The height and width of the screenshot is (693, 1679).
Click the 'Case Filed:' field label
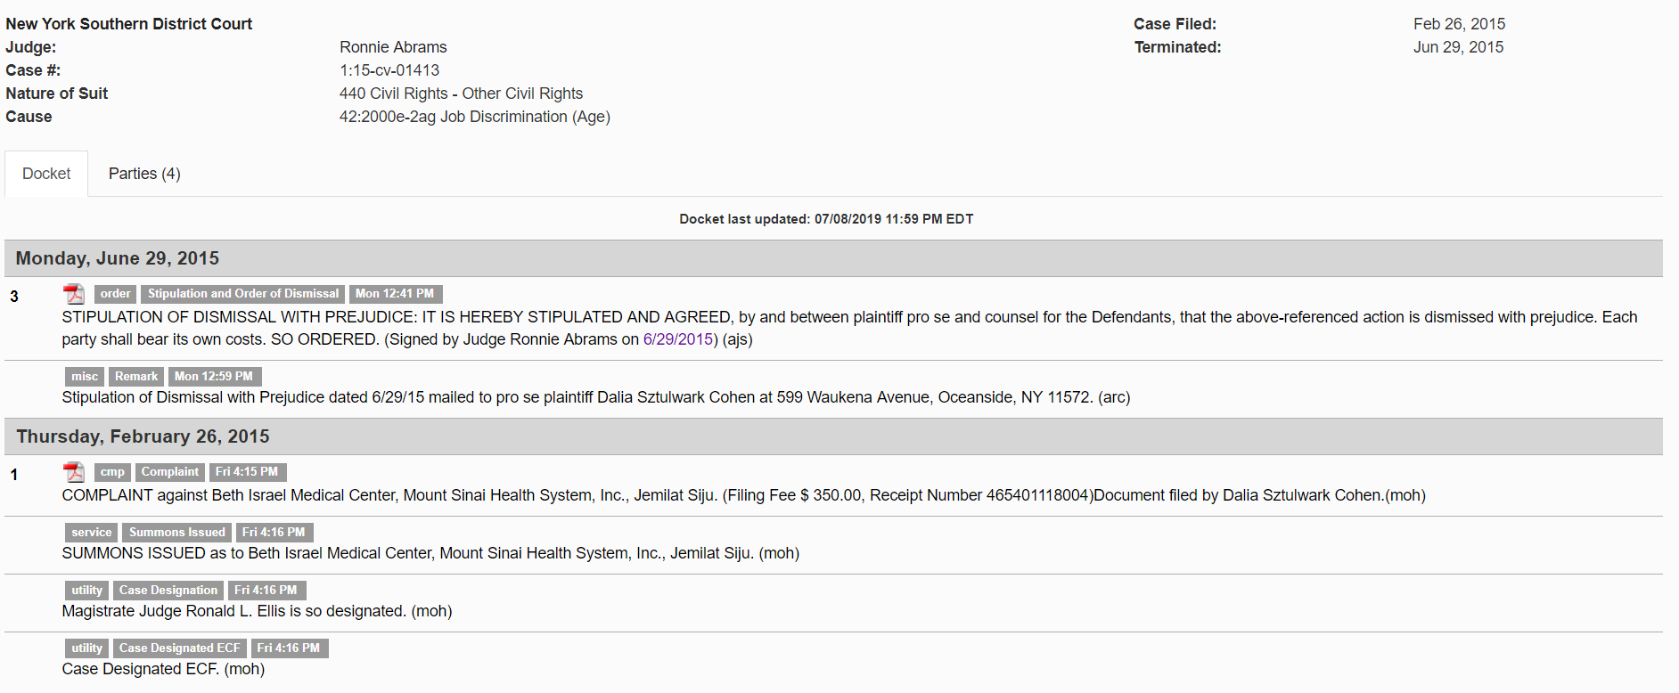pyautogui.click(x=1175, y=24)
